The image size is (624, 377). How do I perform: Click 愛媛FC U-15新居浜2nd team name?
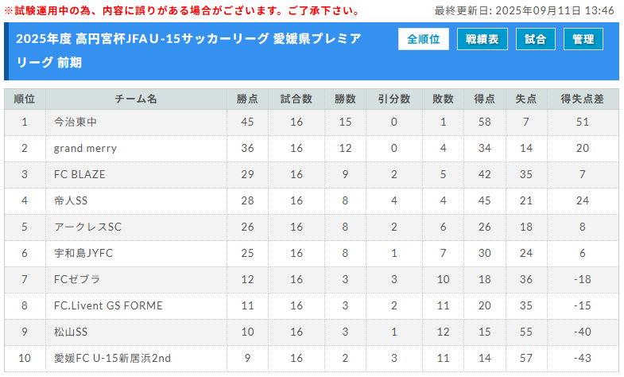click(x=112, y=359)
